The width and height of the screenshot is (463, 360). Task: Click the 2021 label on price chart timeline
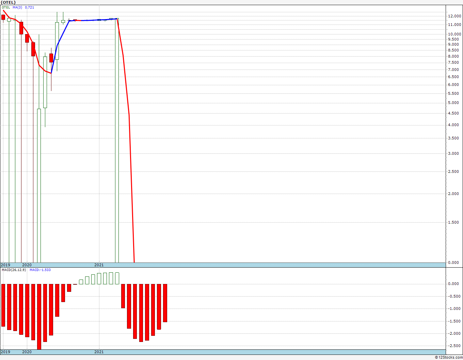point(99,265)
